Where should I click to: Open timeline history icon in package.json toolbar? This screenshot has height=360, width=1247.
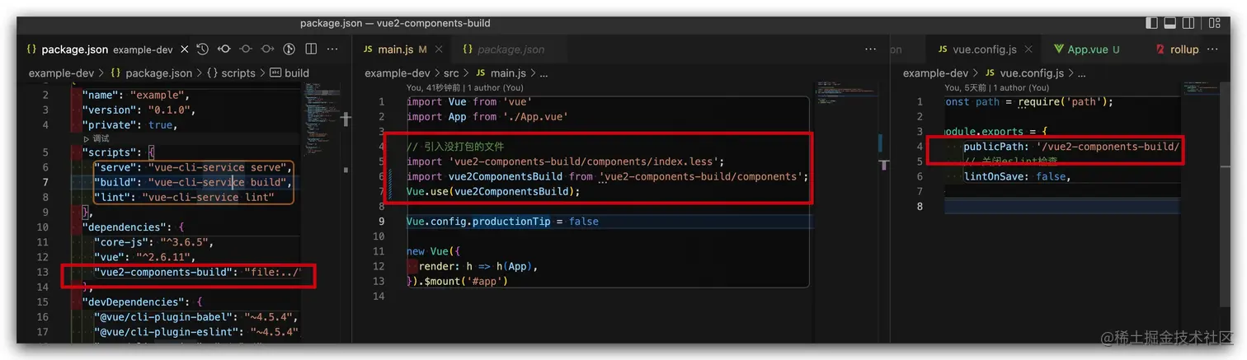(x=202, y=49)
